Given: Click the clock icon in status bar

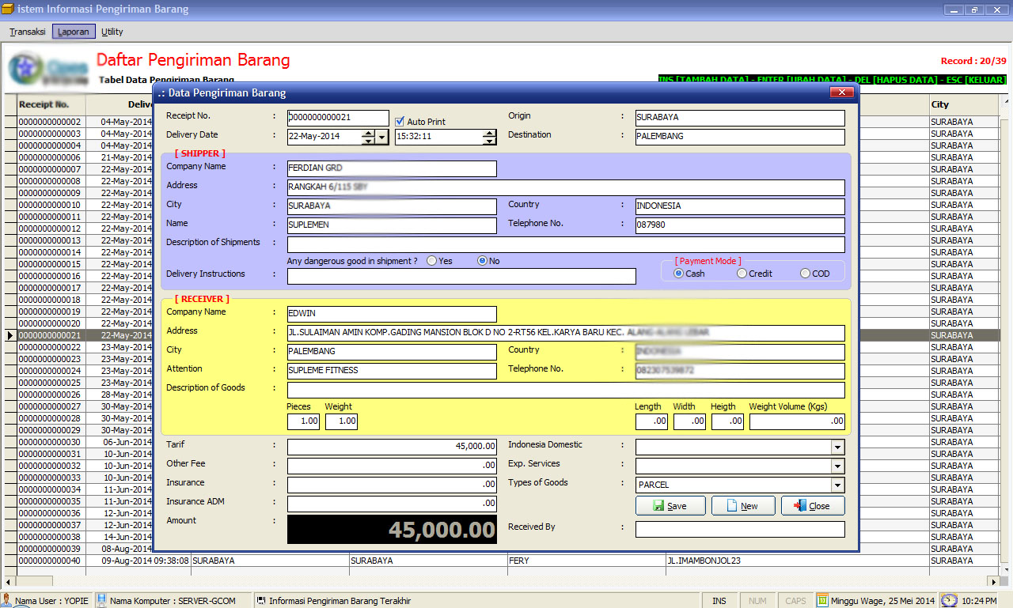Looking at the screenshot, I should [949, 601].
